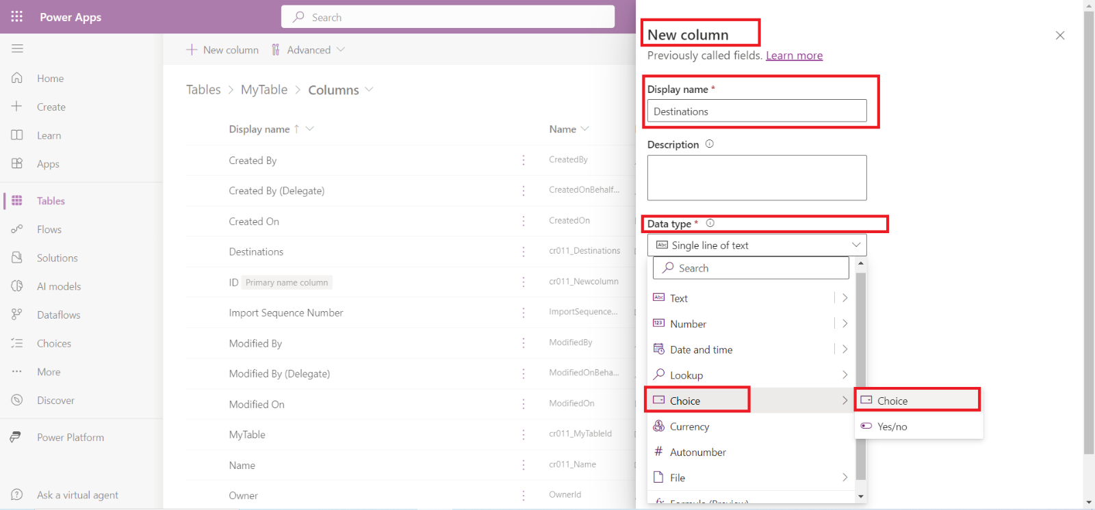Viewport: 1095px width, 510px height.
Task: Click the Power Platform icon
Action: 16,437
